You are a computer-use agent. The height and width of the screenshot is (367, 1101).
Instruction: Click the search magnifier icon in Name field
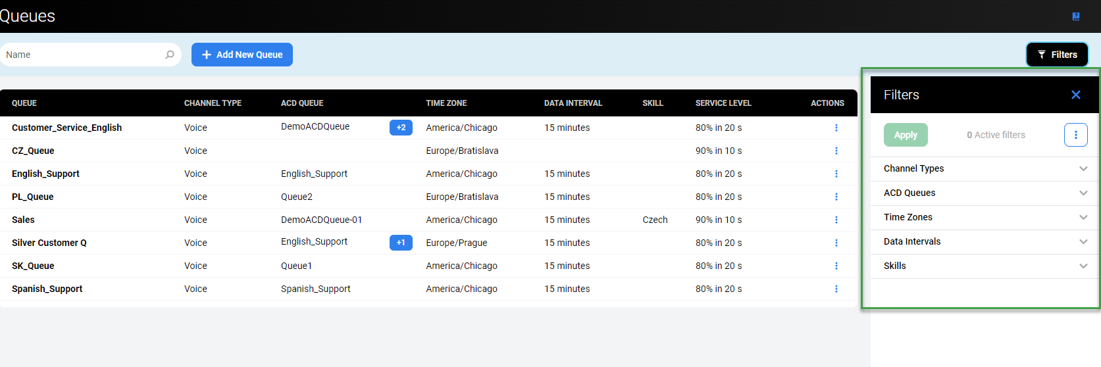click(170, 55)
